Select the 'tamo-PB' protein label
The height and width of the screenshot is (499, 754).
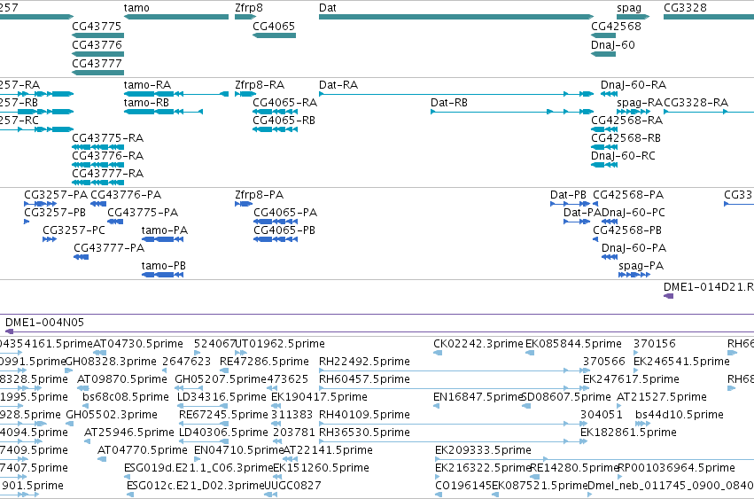tap(164, 266)
